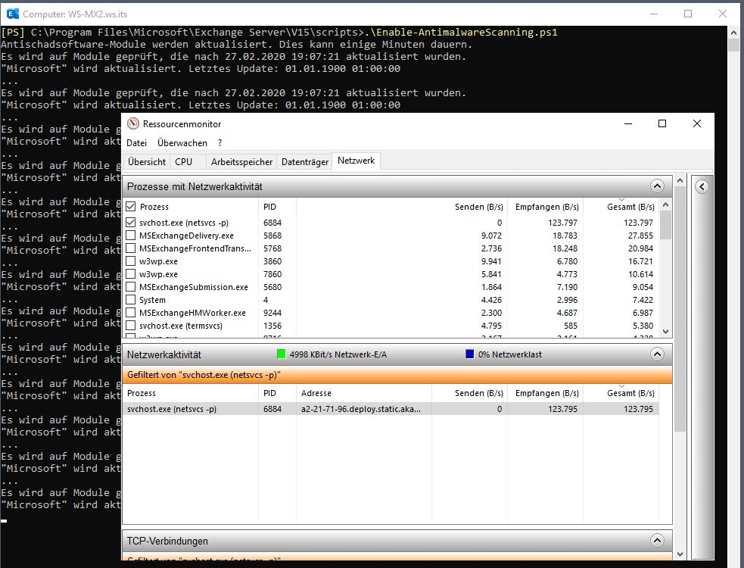Close the Ressourcenmonitor window

[696, 123]
